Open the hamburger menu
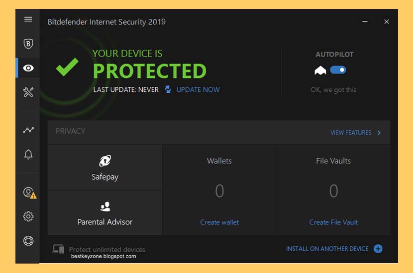Image resolution: width=413 pixels, height=273 pixels. 28,19
